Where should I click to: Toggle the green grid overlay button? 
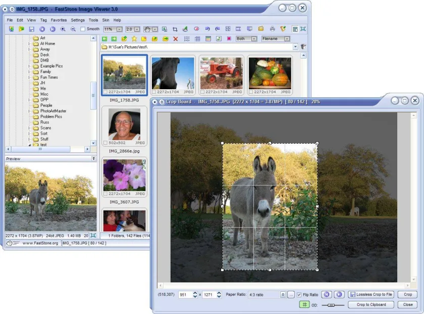click(x=304, y=304)
